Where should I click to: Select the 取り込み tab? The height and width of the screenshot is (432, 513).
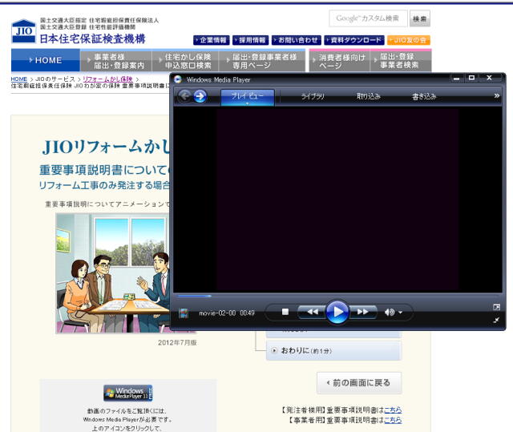pos(368,97)
